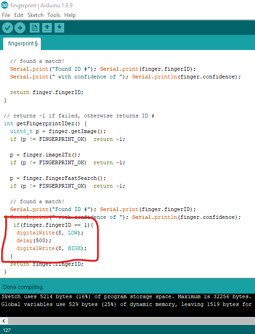Click the int getFingerprintIDez() function line
255x334 pixels.
click(45, 123)
